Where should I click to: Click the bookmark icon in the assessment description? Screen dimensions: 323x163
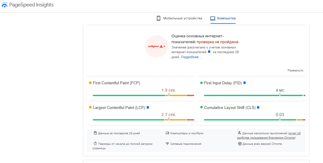point(209,52)
